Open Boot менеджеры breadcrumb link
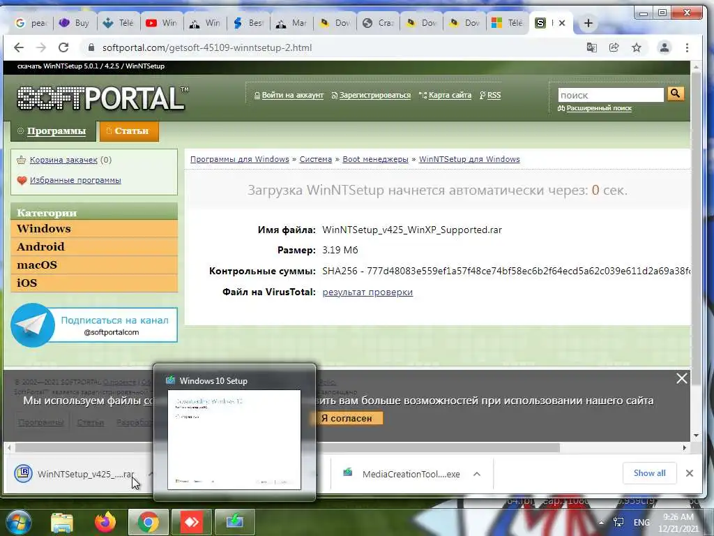Screen dimensions: 714x536 click(375, 159)
